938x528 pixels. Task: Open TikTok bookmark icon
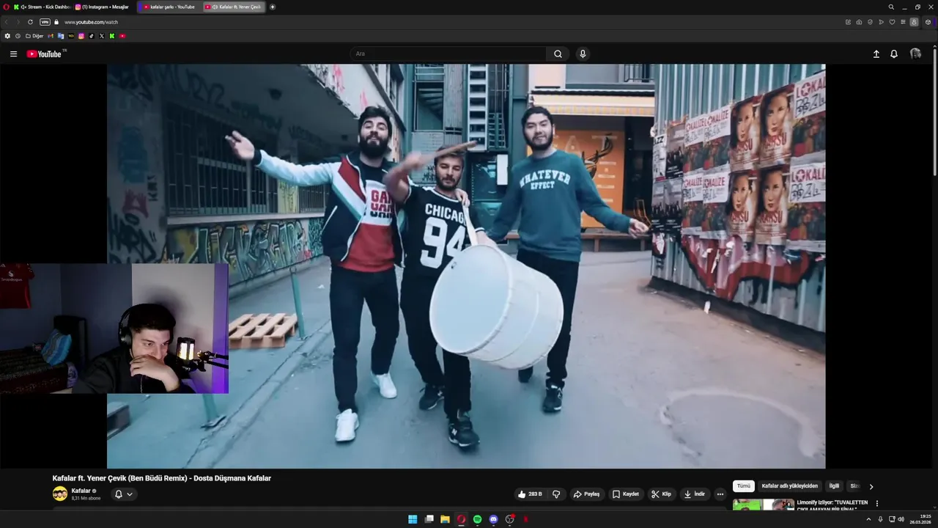92,36
